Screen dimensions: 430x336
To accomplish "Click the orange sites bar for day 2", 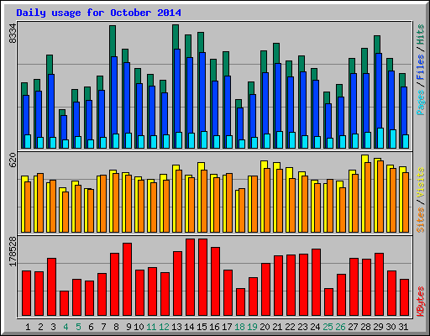I will coord(40,202).
